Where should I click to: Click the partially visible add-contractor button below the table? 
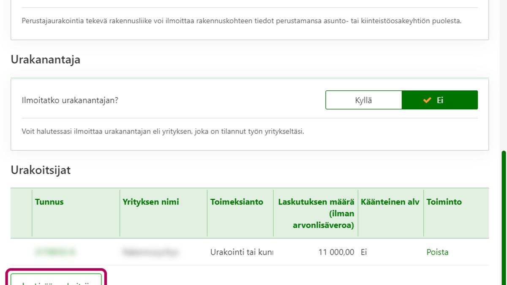tap(56, 280)
